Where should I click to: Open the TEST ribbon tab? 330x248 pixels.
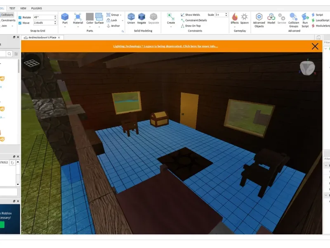pyautogui.click(x=12, y=8)
